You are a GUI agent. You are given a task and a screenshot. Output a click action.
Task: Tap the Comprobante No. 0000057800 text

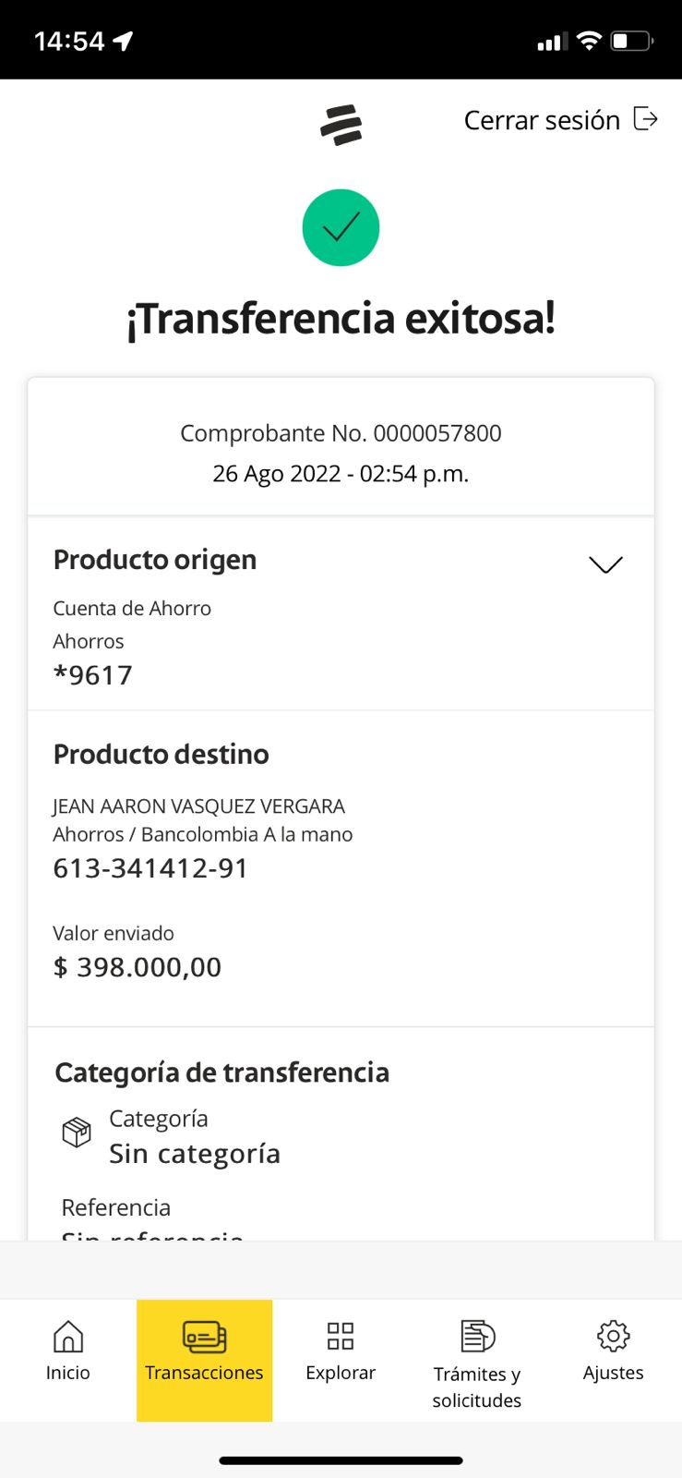pos(341,433)
